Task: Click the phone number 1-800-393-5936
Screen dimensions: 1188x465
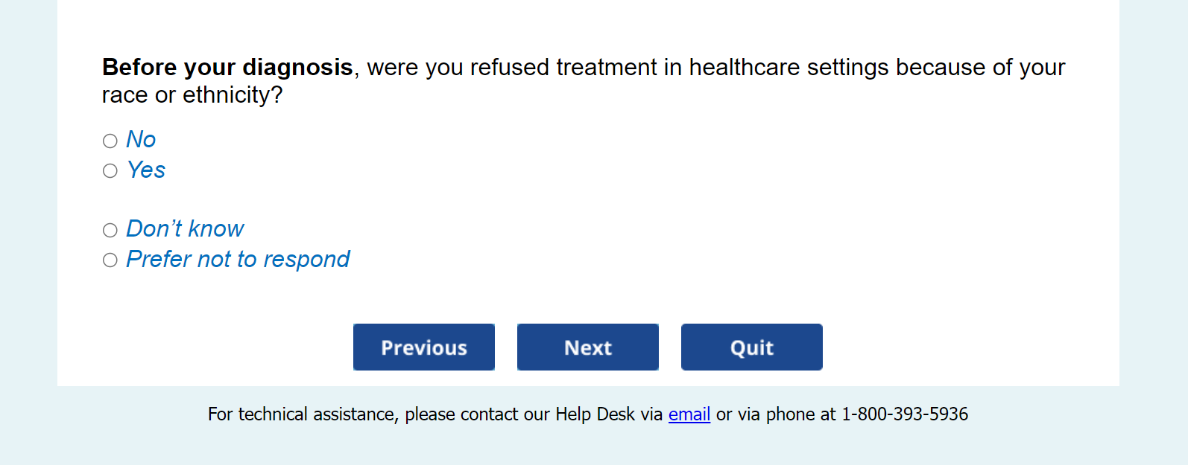Action: click(905, 414)
